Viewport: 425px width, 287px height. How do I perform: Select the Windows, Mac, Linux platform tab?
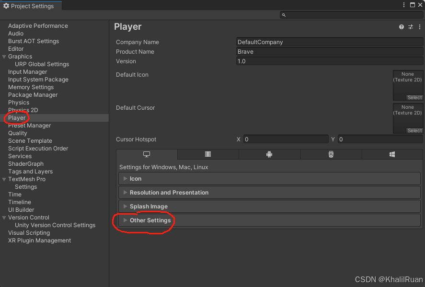(147, 154)
